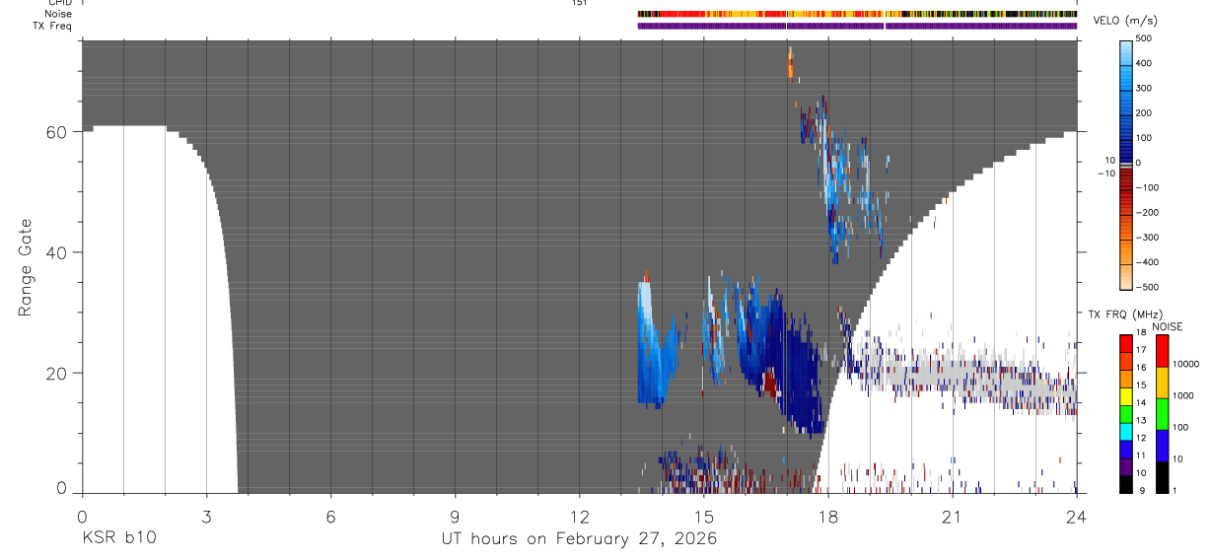1211x559 pixels.
Task: Click the red 18 MHz TX frequency swatch
Action: coord(1126,342)
